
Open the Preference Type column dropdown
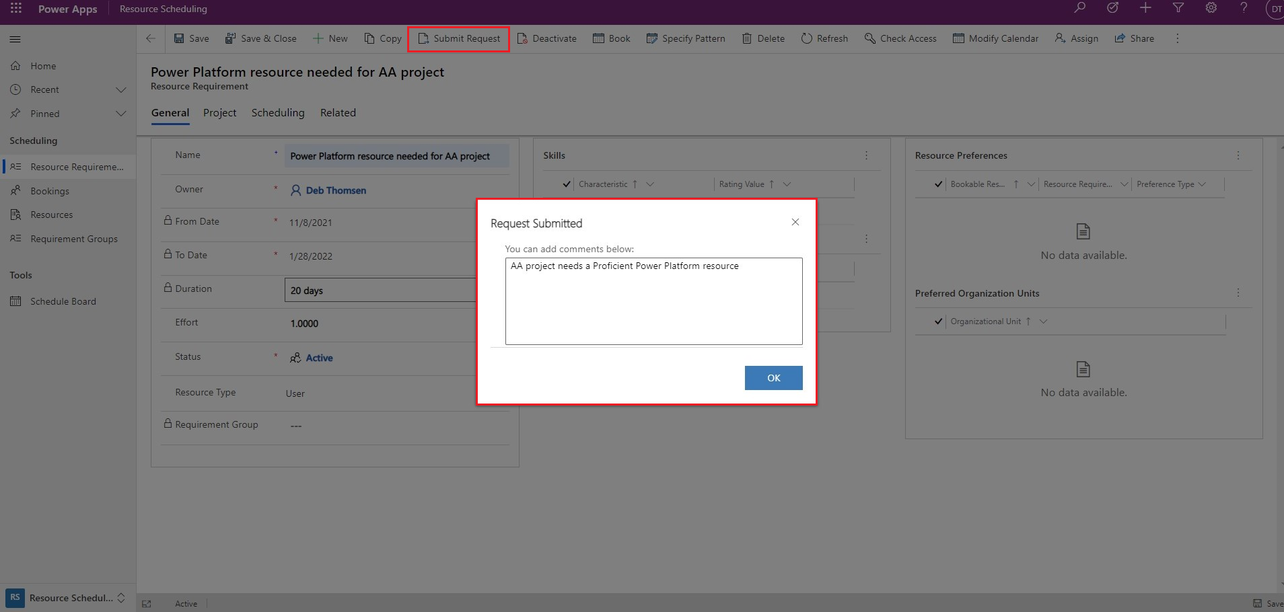click(1202, 184)
